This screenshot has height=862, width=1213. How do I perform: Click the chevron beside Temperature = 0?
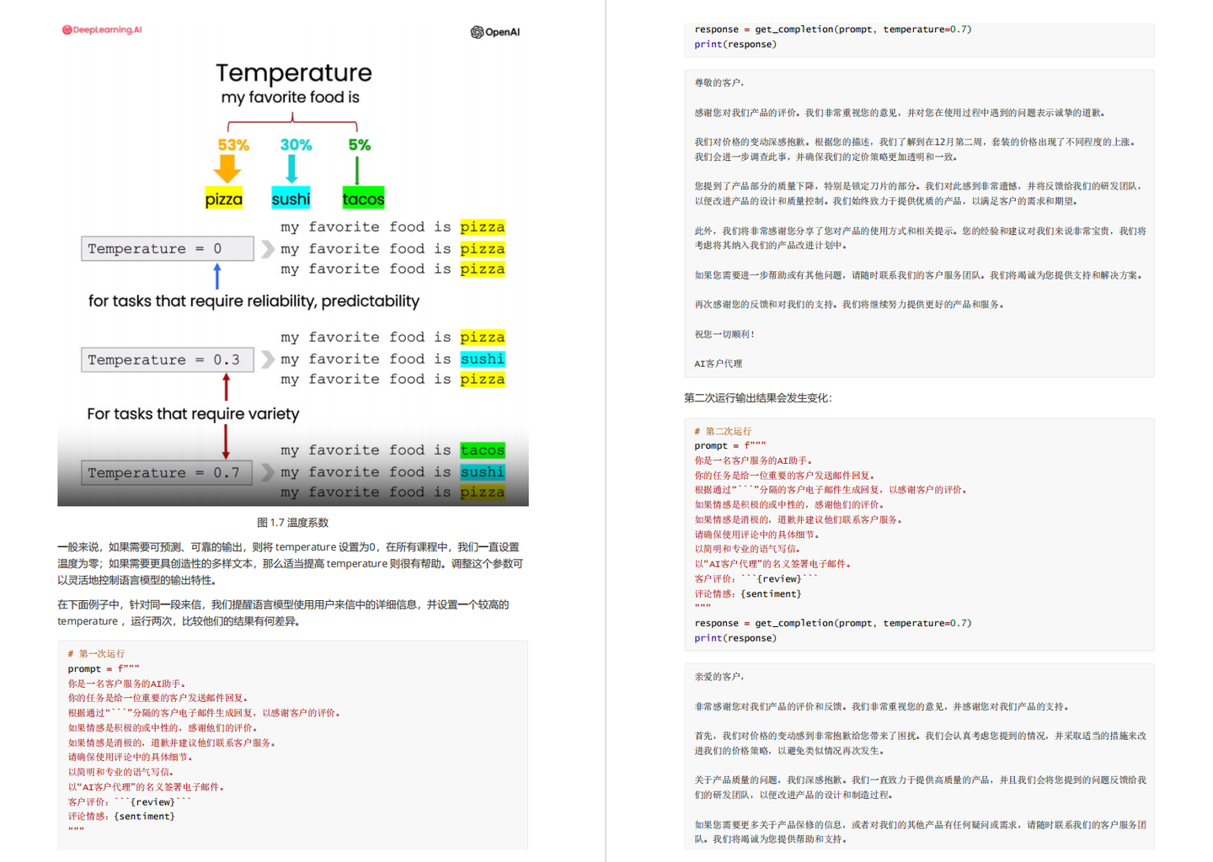pyautogui.click(x=268, y=248)
